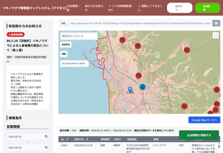Screen dimensions: 223x153
Task: Open 登録してできること menu item
Action: (x=150, y=8)
